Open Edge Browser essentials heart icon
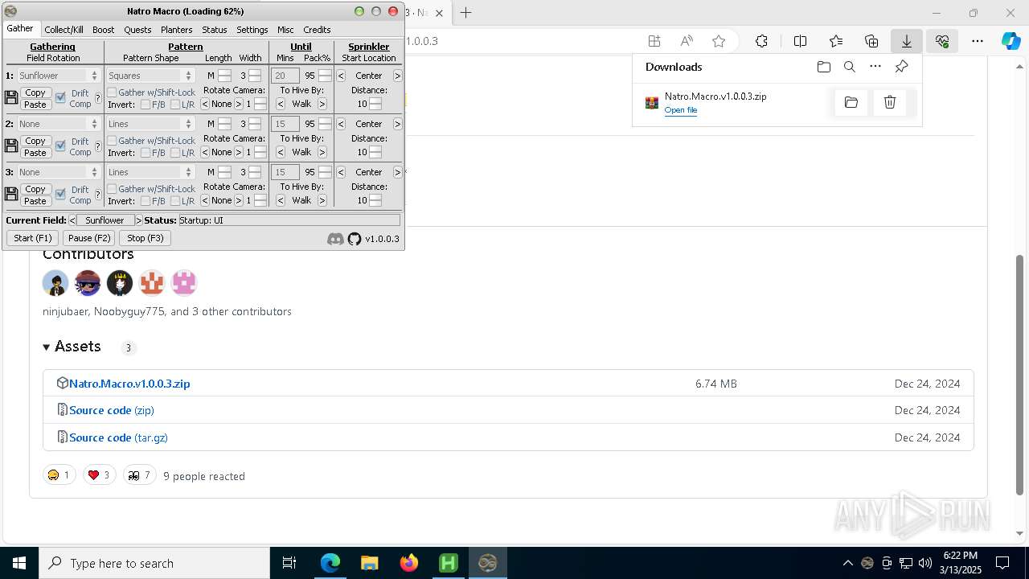The height and width of the screenshot is (579, 1029). pyautogui.click(x=942, y=41)
